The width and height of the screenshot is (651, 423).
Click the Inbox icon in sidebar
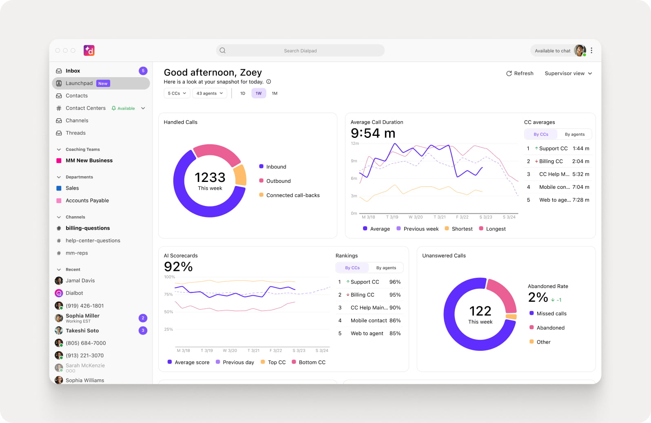(59, 71)
